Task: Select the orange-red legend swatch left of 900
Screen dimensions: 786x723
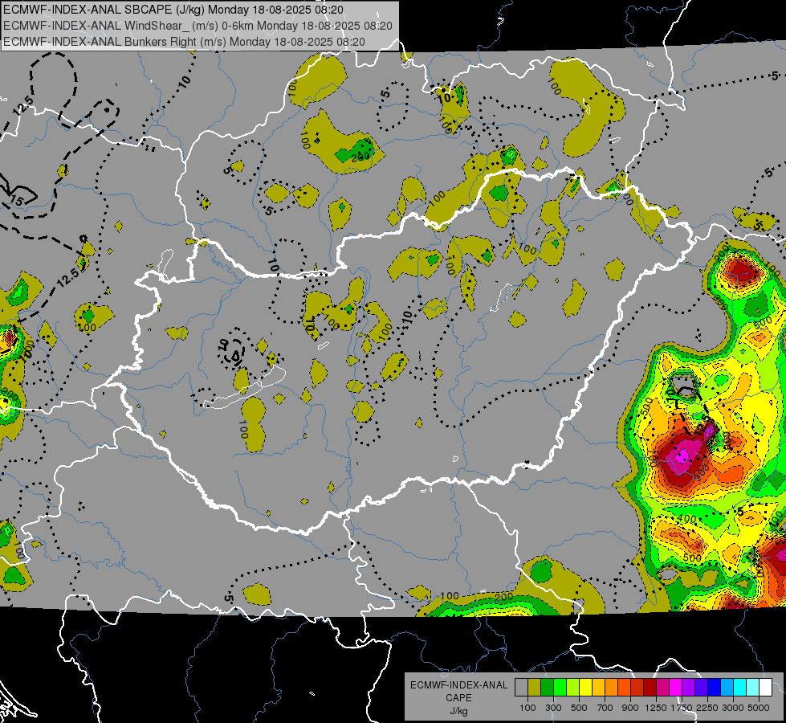Action: point(624,688)
